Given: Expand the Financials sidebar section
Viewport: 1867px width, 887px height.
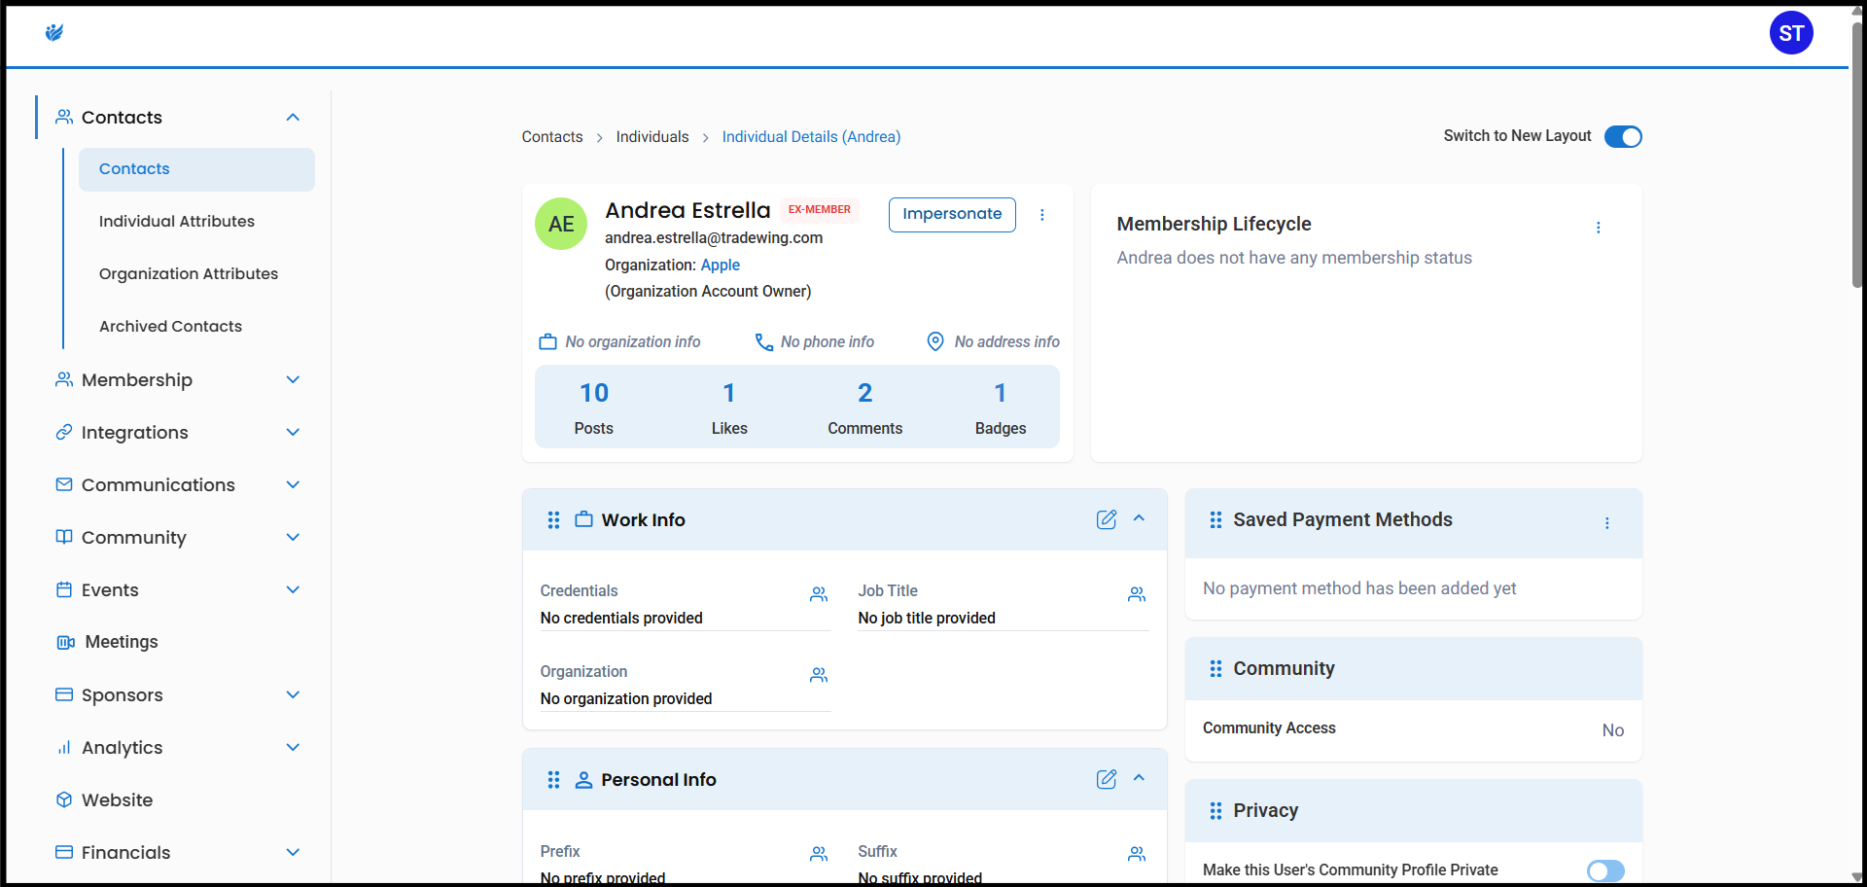Looking at the screenshot, I should [293, 853].
